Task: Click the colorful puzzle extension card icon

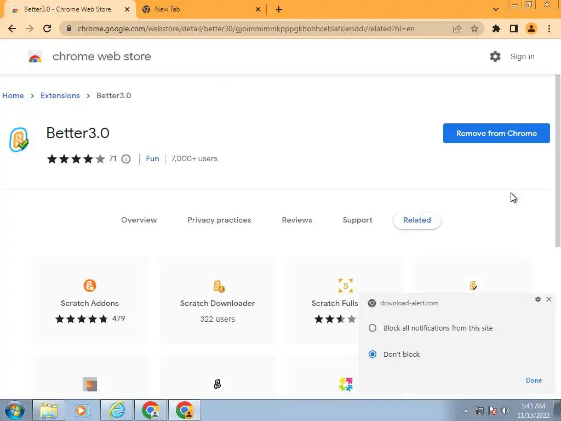Action: [x=346, y=384]
